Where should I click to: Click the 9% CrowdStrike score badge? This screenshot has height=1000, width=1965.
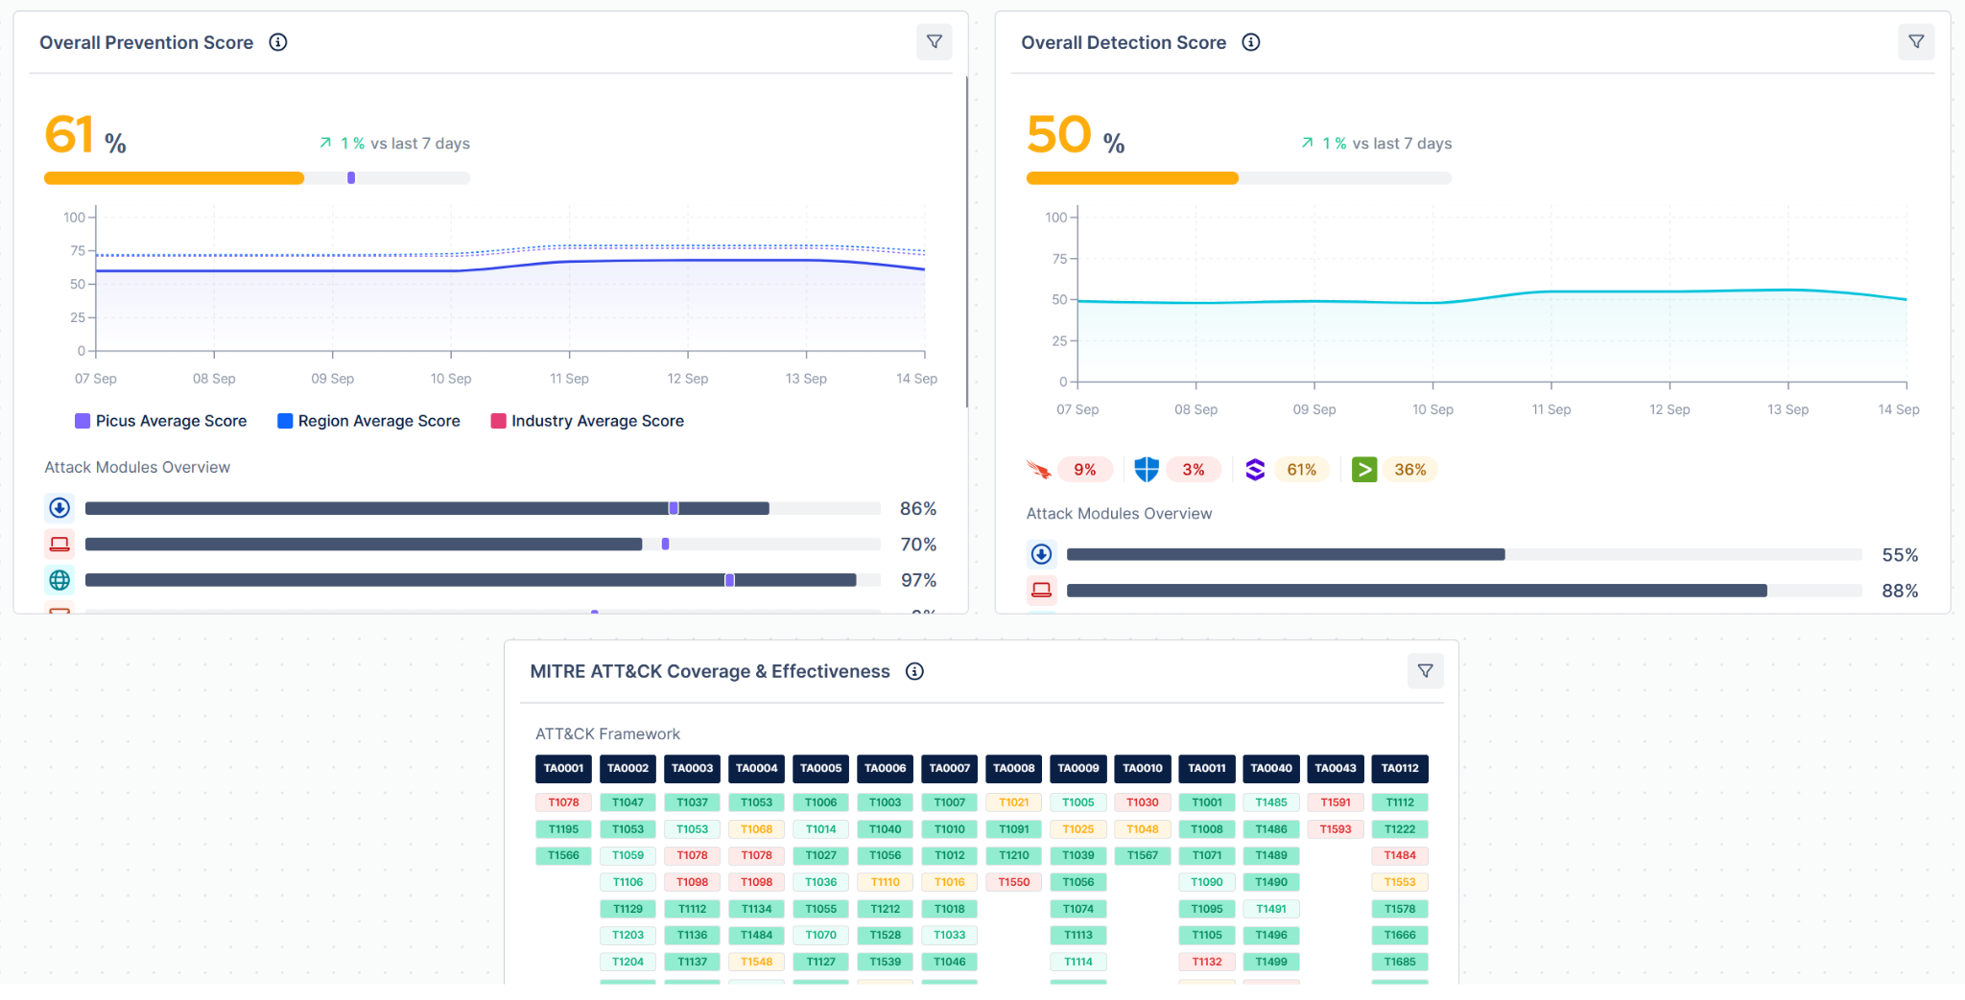1084,470
